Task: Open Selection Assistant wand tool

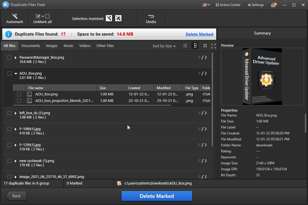Action: (109, 19)
